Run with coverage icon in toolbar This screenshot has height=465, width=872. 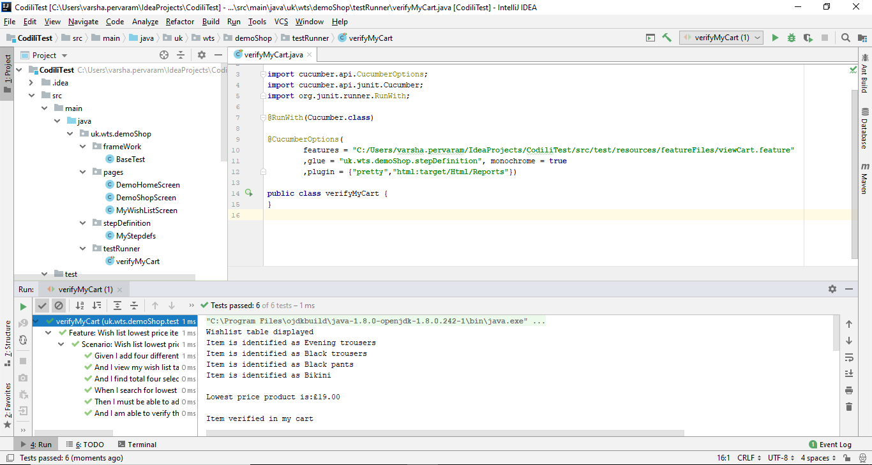[x=808, y=38]
